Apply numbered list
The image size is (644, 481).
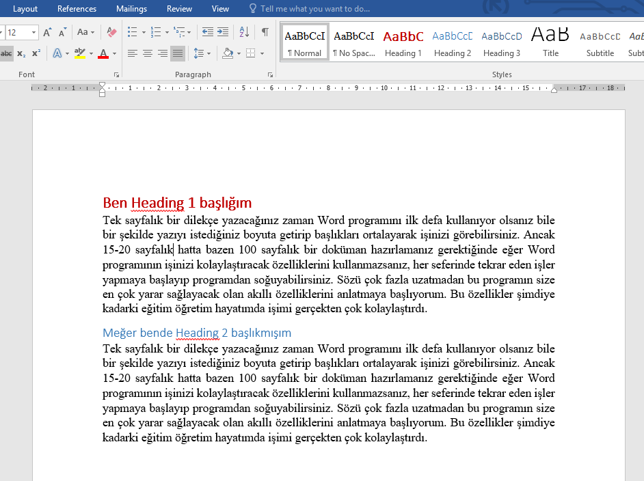(x=156, y=32)
